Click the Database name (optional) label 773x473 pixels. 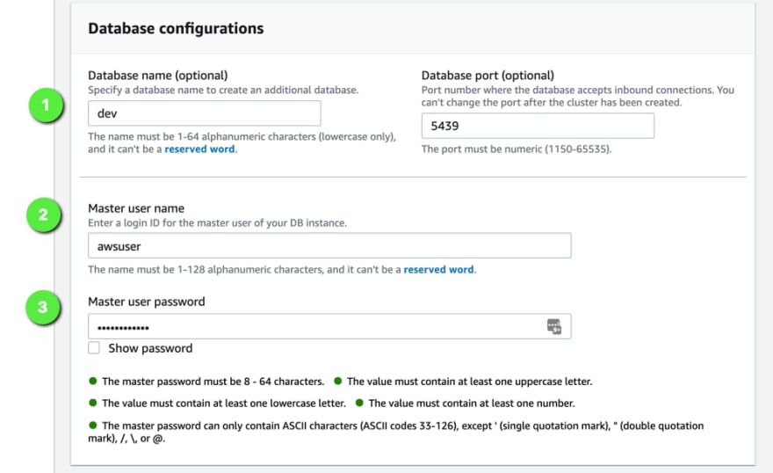(x=158, y=76)
